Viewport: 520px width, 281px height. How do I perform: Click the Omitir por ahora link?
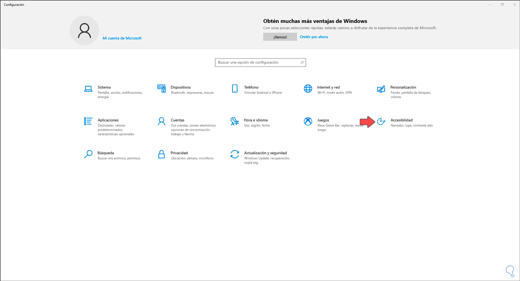(314, 37)
